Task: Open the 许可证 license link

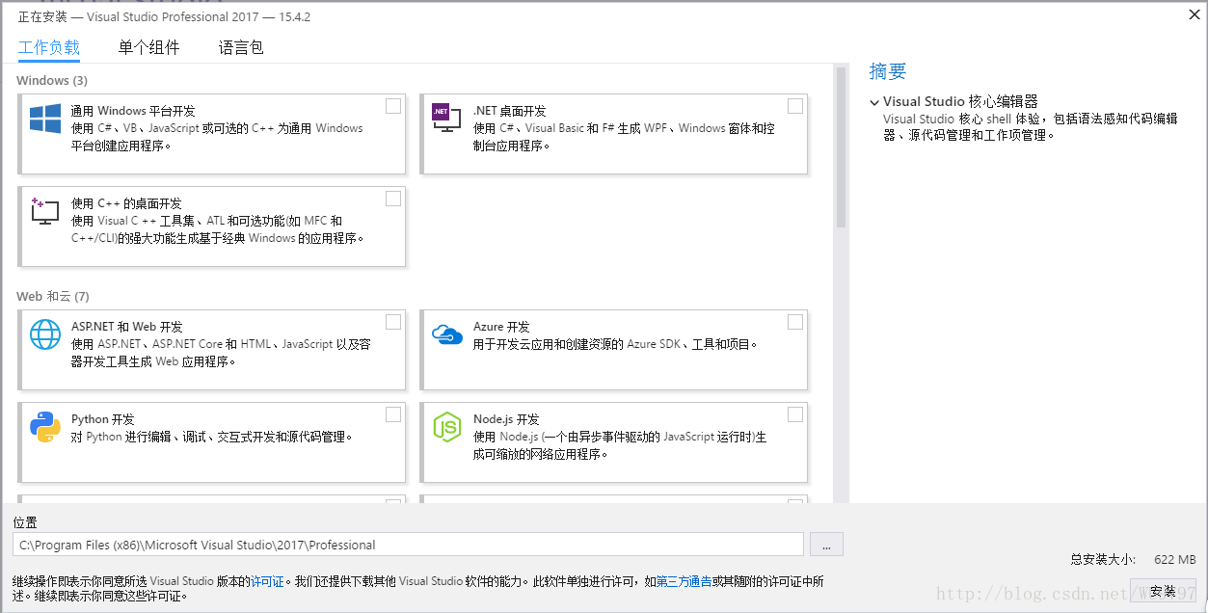Action: [x=267, y=581]
